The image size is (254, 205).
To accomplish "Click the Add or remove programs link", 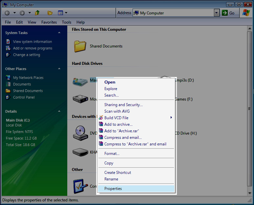I will pyautogui.click(x=32, y=48).
